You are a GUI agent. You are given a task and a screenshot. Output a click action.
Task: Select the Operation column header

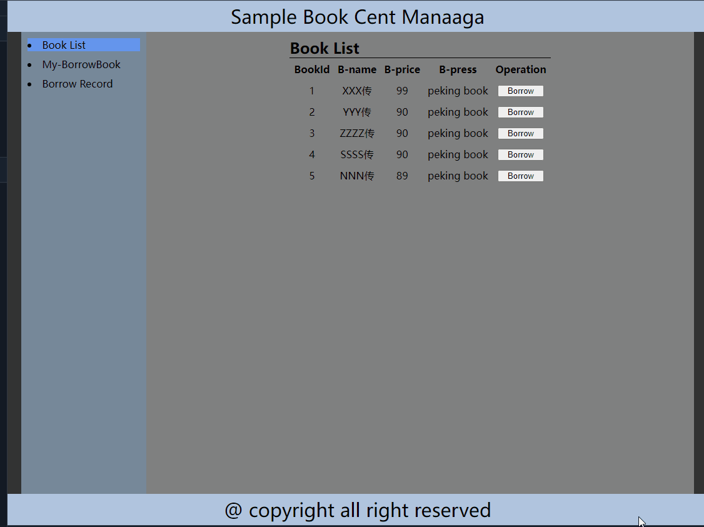point(520,69)
